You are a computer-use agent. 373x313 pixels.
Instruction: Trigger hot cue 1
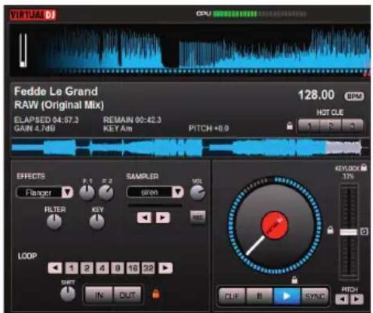(309, 126)
